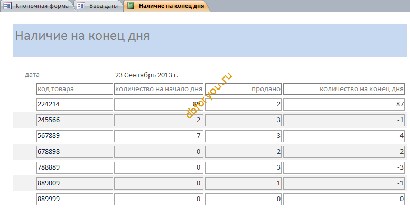Click the продано column header
Screen dimensions: 410x208
tap(243, 89)
